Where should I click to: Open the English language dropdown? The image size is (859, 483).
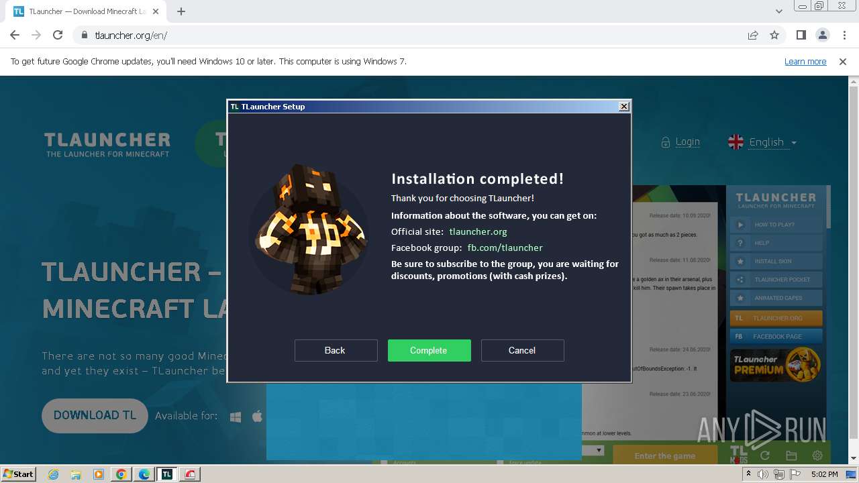[x=772, y=142]
